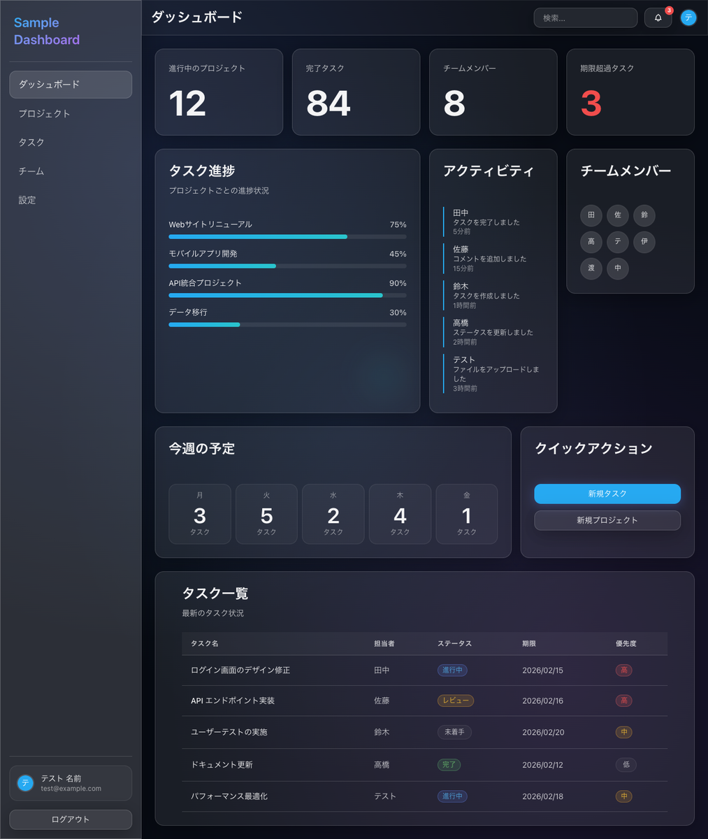Click the 低 priority badge
The height and width of the screenshot is (839, 708).
(626, 765)
